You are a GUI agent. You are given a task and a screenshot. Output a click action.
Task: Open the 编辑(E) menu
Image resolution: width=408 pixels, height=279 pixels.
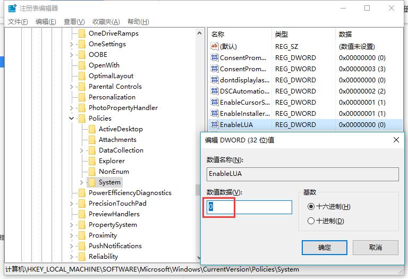tap(46, 22)
